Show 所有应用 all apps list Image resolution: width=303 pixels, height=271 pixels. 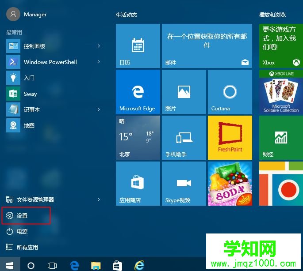(x=22, y=247)
